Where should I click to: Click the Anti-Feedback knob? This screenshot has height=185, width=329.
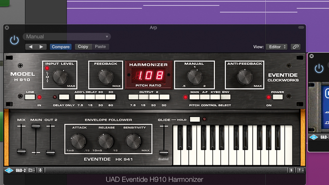tap(245, 77)
